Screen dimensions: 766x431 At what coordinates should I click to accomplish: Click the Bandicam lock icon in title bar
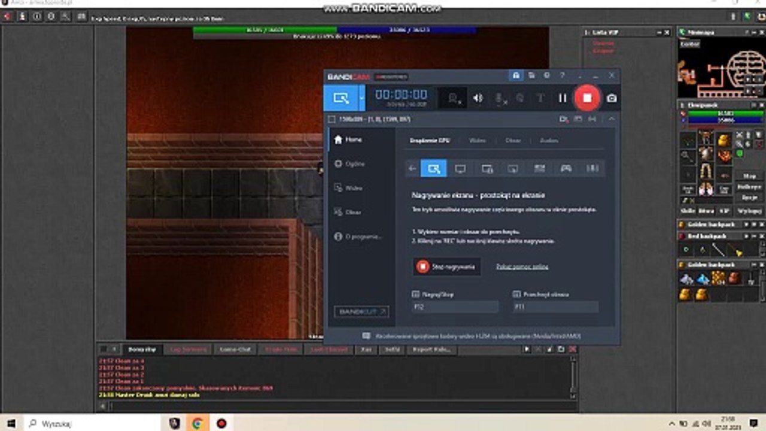[x=515, y=75]
